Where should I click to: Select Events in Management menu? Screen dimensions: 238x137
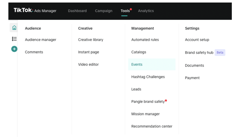[x=152, y=64]
